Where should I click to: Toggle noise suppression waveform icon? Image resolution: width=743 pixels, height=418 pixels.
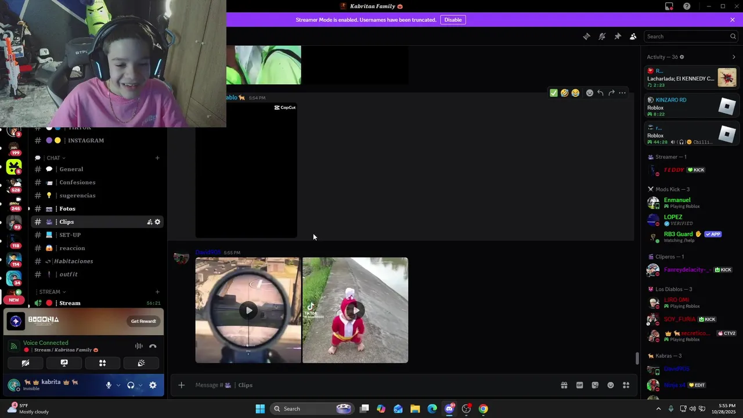coord(139,346)
